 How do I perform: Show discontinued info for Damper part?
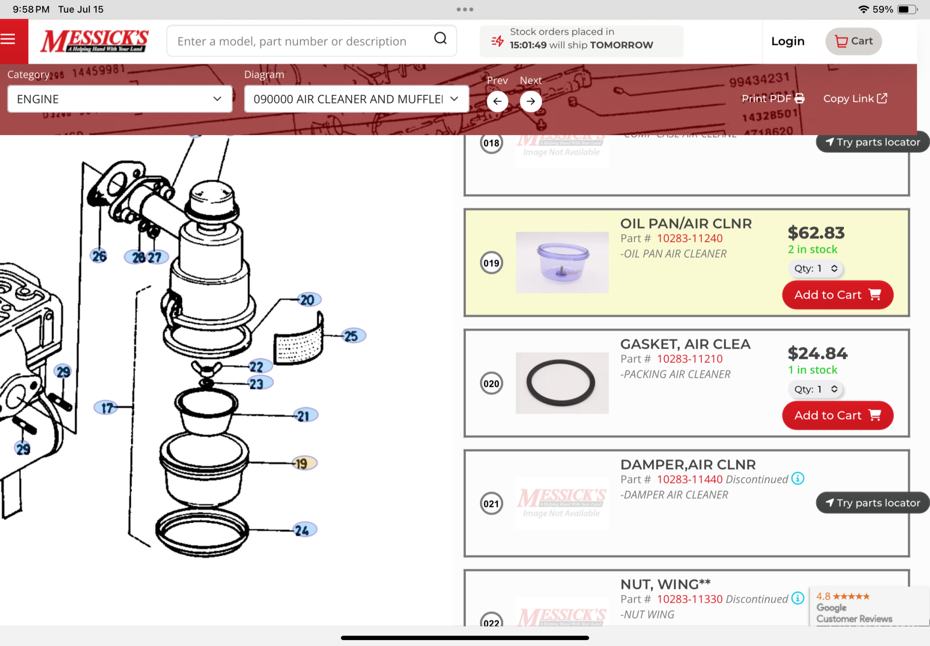[x=798, y=479]
